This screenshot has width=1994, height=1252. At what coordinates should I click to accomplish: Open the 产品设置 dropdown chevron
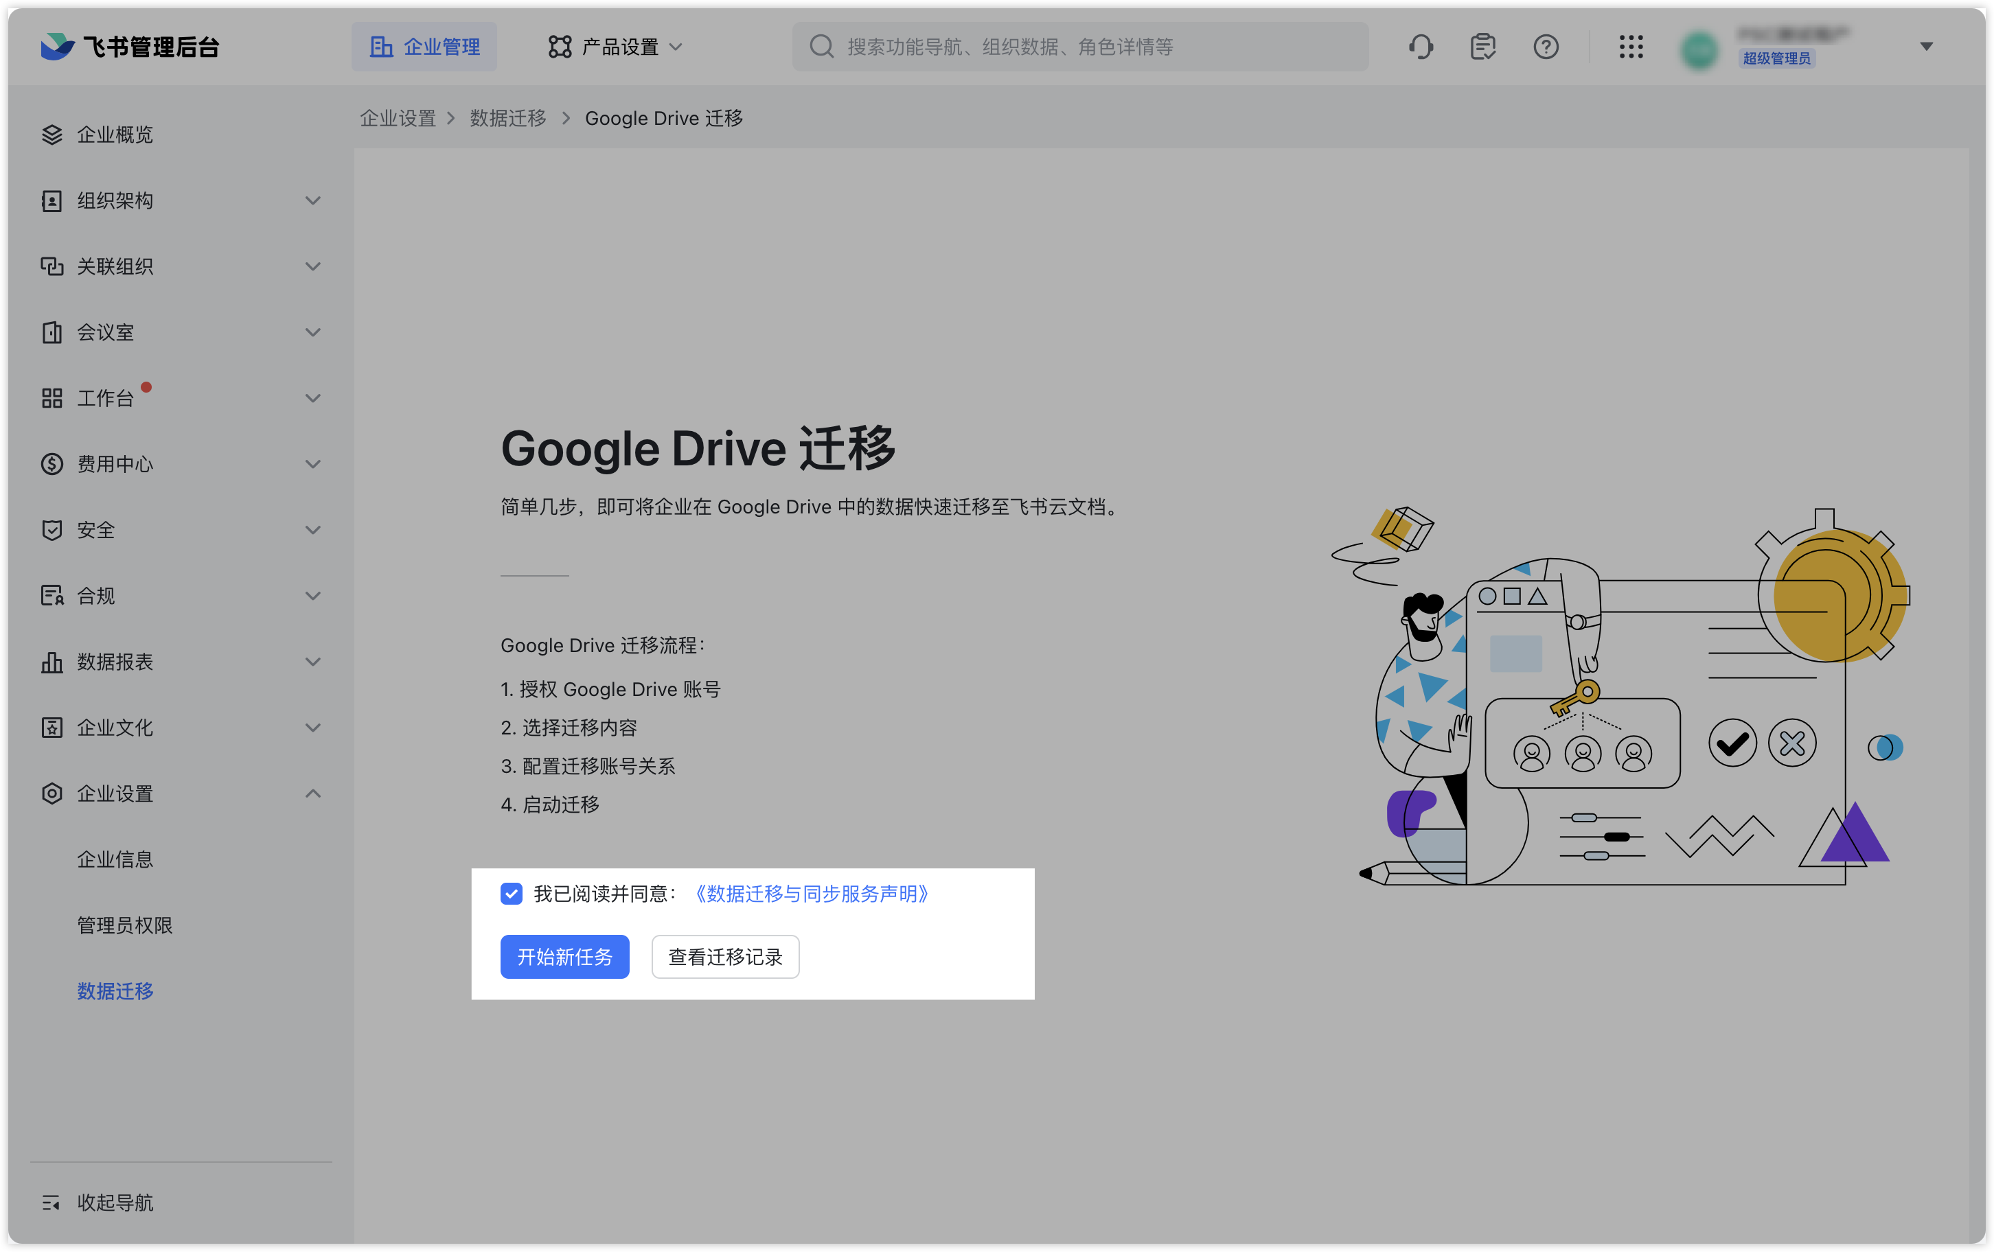[676, 47]
